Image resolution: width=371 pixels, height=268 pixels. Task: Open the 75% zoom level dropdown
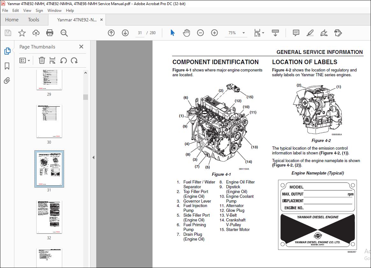pos(244,33)
